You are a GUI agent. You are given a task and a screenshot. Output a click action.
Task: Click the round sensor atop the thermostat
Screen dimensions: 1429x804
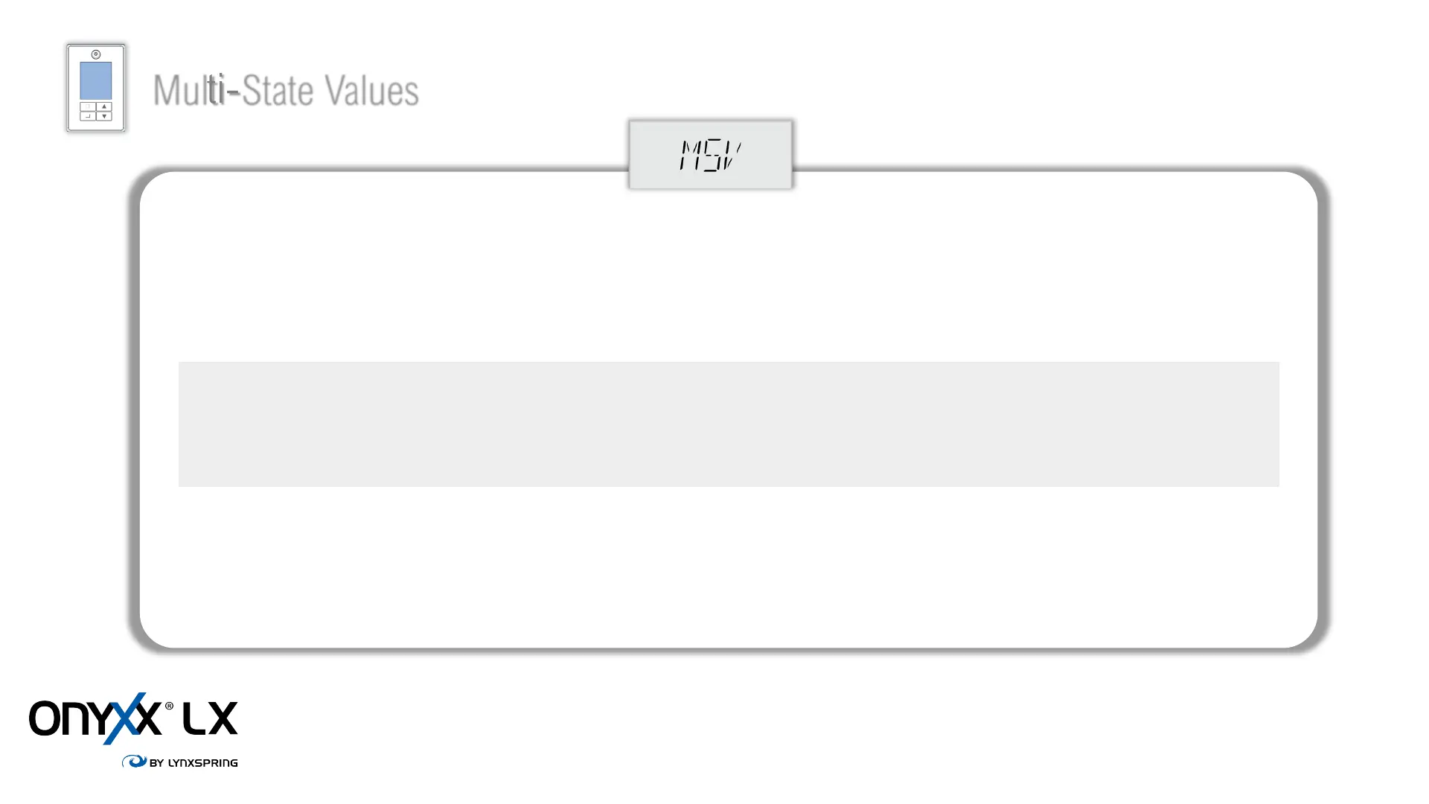(x=96, y=54)
